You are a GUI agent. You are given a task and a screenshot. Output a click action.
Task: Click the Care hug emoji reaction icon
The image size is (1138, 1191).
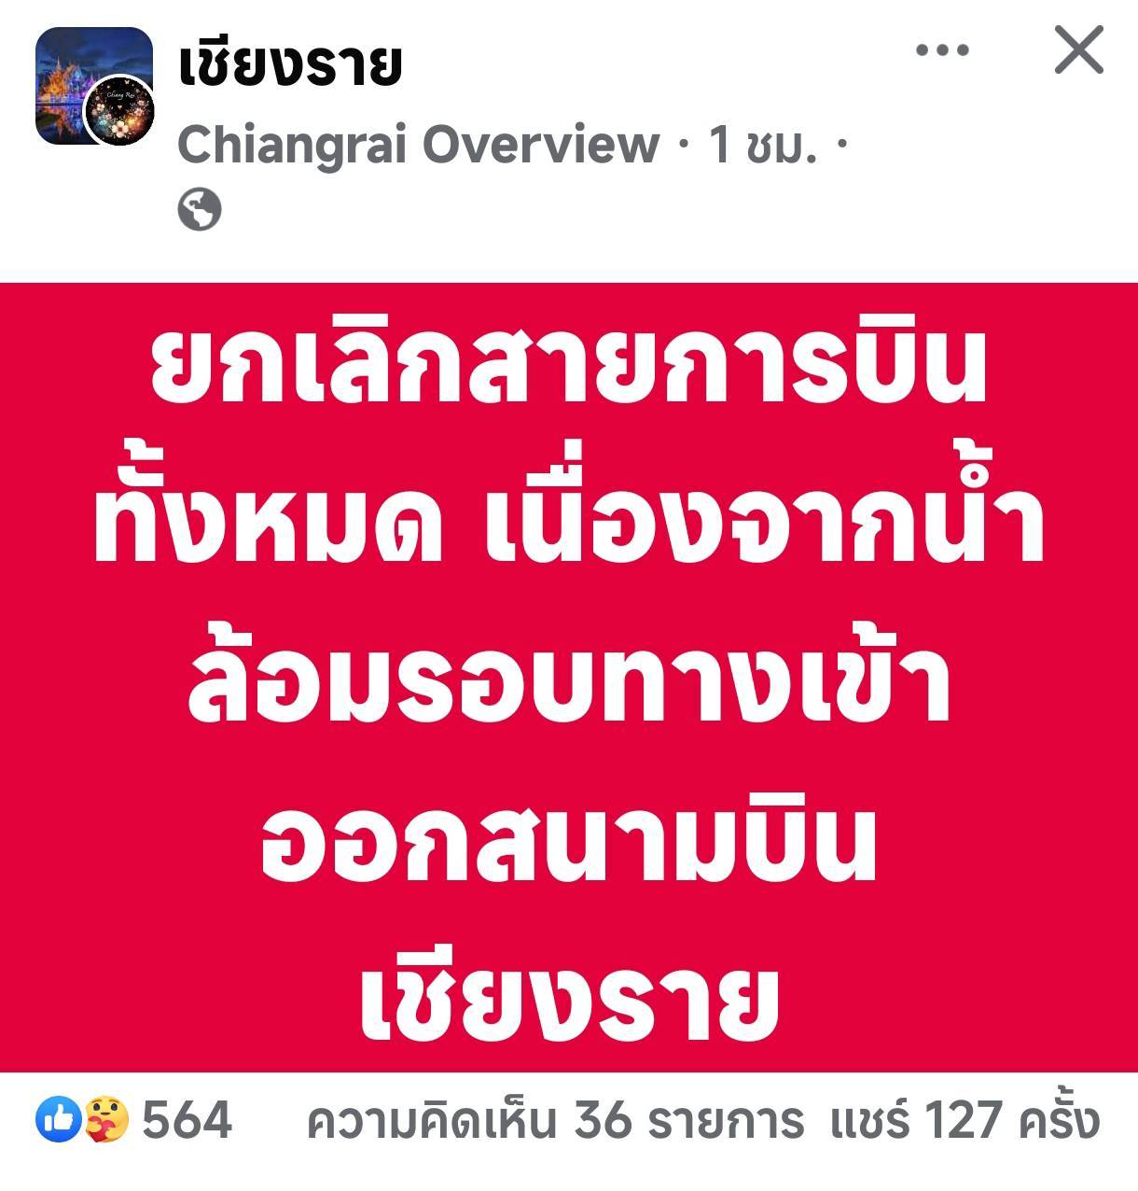(106, 1120)
